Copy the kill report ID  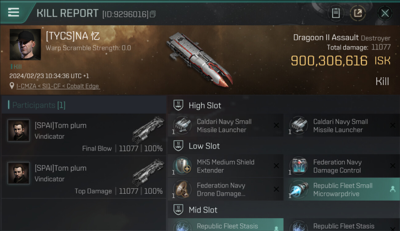coord(153,14)
